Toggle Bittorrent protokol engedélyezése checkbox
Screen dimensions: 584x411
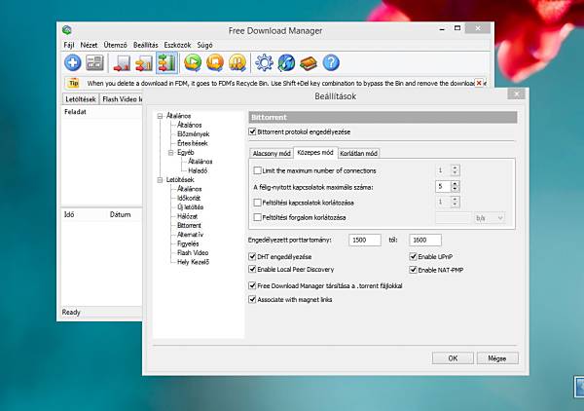click(x=252, y=131)
